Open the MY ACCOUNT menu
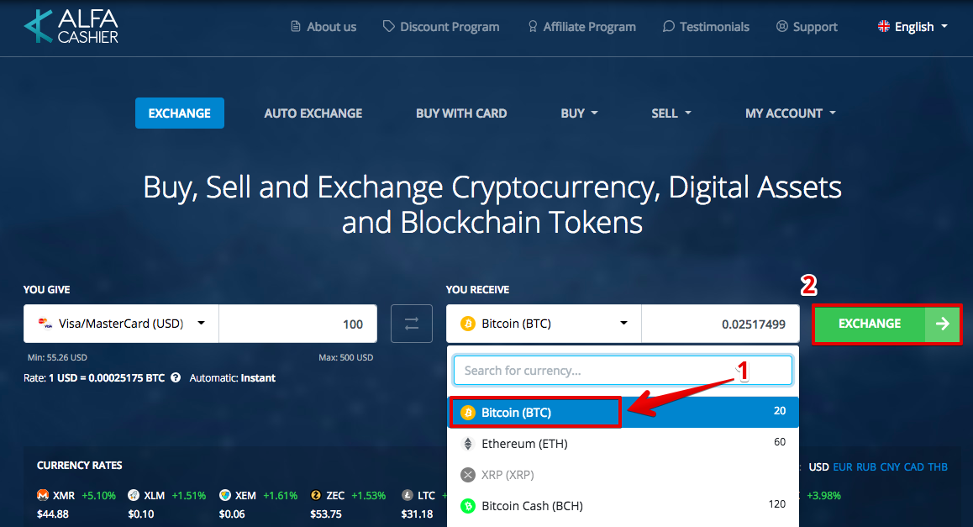Screen dimensions: 973x527 coord(791,113)
